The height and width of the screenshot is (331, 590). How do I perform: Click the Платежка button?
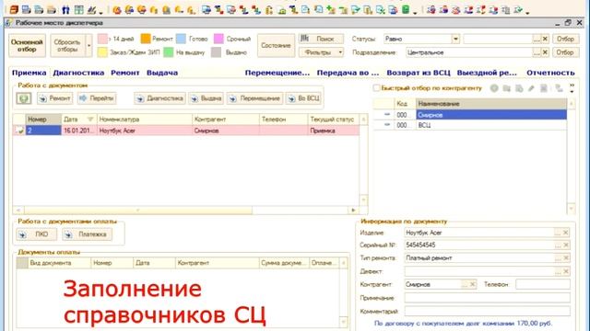coord(87,234)
